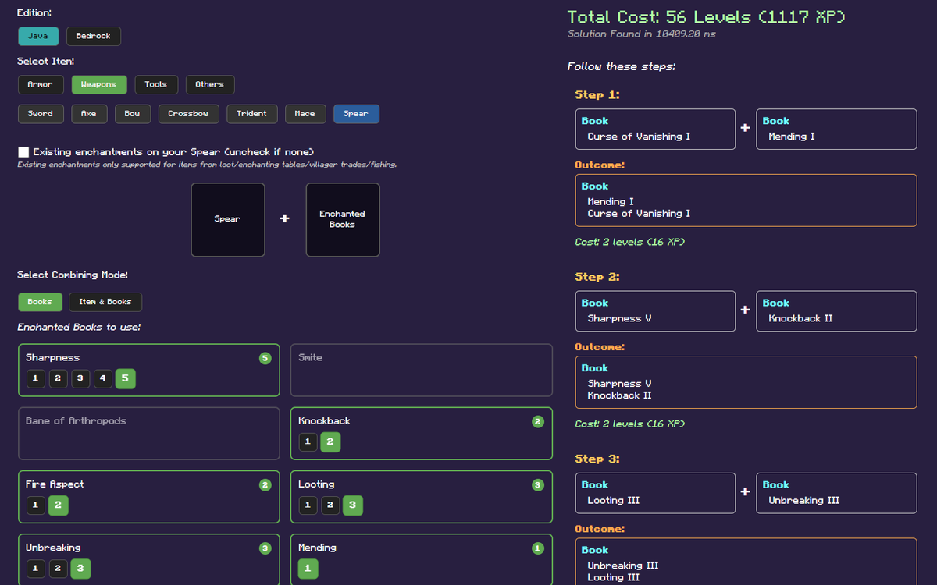Click Step 1 outcome book card
Screen dimensions: 937x585
(746, 200)
